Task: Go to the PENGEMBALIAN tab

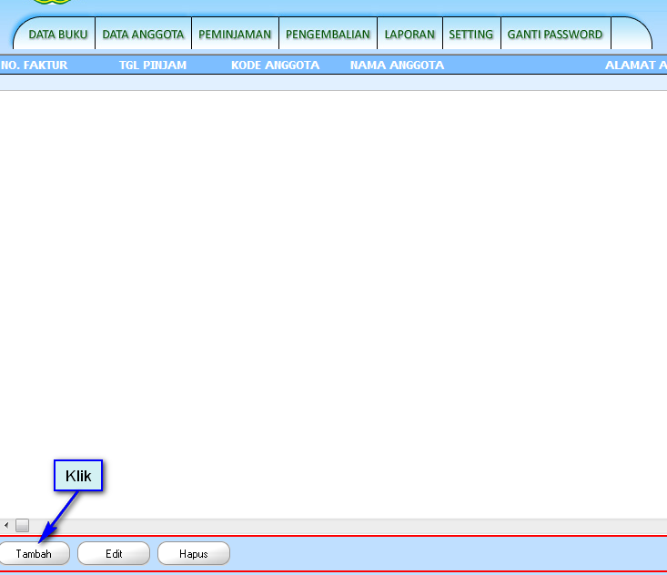Action: click(x=328, y=35)
